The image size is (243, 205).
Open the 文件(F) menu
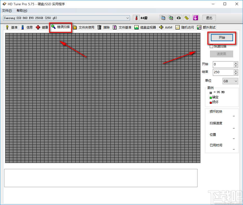(7, 11)
